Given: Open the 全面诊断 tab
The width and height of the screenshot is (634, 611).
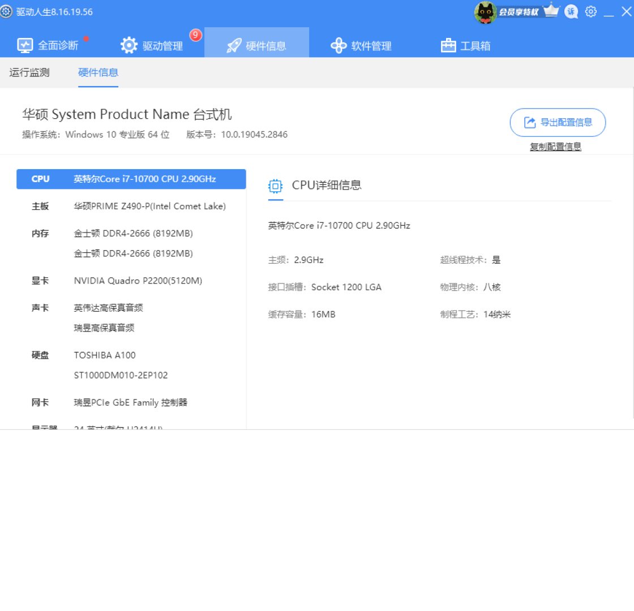Looking at the screenshot, I should (48, 45).
